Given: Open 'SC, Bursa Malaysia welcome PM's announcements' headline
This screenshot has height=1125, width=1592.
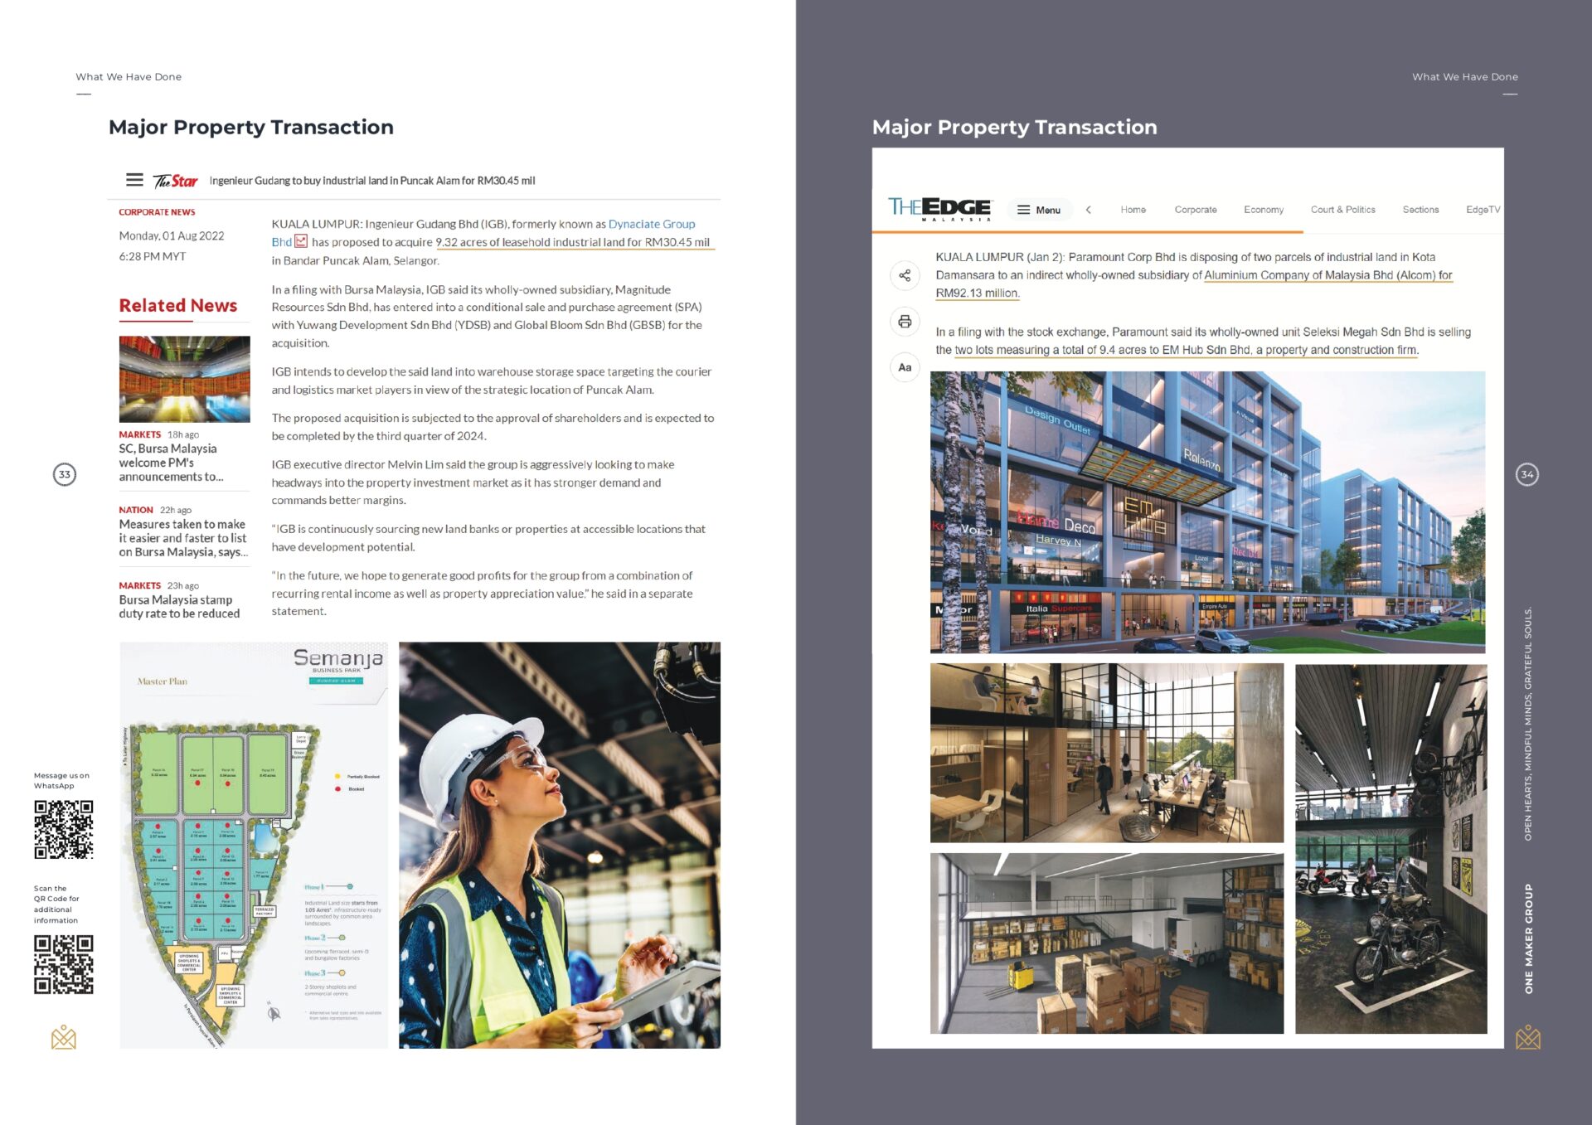Looking at the screenshot, I should (x=168, y=463).
